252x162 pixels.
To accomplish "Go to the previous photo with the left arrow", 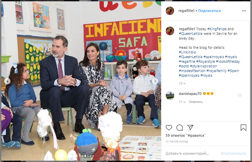I will tap(7, 81).
